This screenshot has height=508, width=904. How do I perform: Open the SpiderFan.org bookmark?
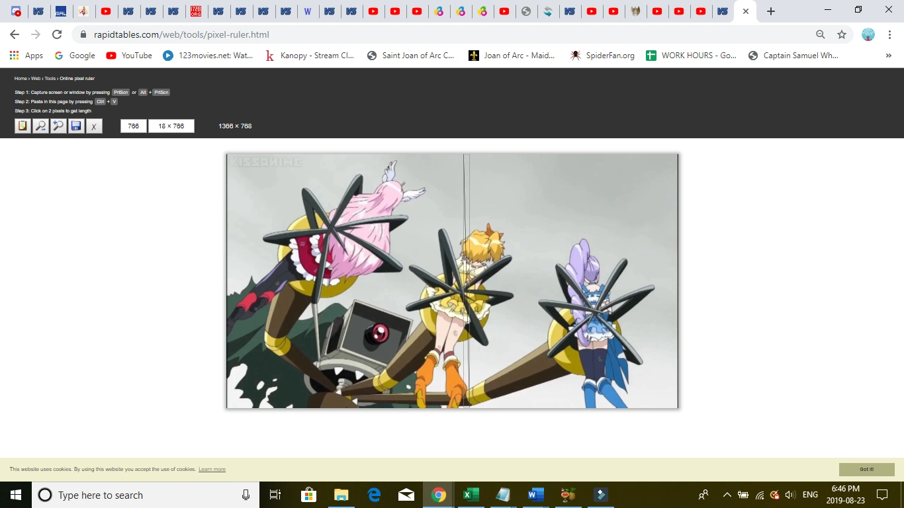(x=602, y=56)
